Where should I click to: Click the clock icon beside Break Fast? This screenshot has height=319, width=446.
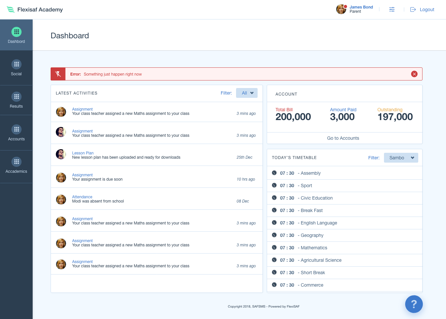click(x=274, y=210)
